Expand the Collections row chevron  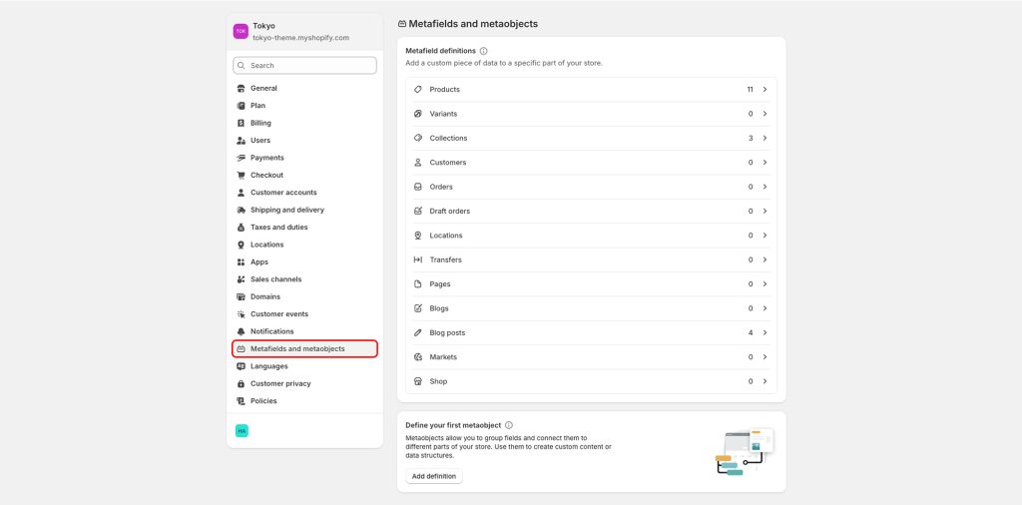tap(765, 138)
